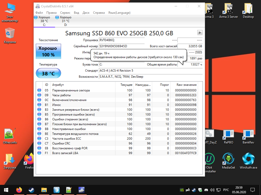Open the BankRev desktop shortcut
The image size is (261, 195).
tap(248, 137)
